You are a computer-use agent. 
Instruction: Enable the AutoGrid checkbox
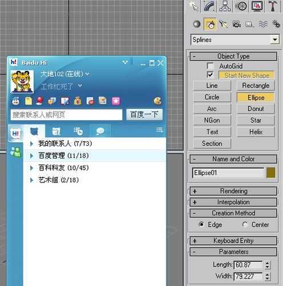tap(210, 66)
